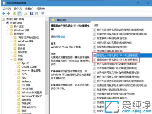Select 关闭混合睡眠(接通电源) policy
Image resolution: width=152 pixels, height=114 pixels.
[110, 51]
